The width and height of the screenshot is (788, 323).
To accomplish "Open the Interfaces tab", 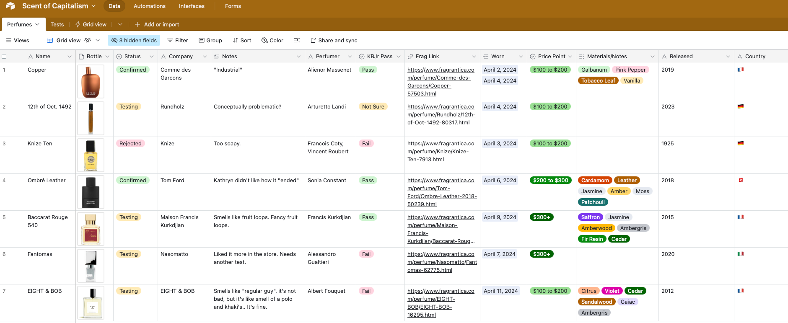I will 192,6.
